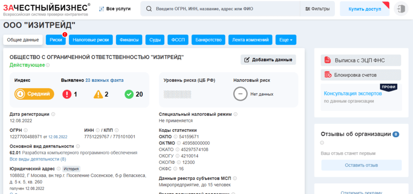
Task: Click the 12.08.2022 ОГРН date link
Action: [58, 137]
